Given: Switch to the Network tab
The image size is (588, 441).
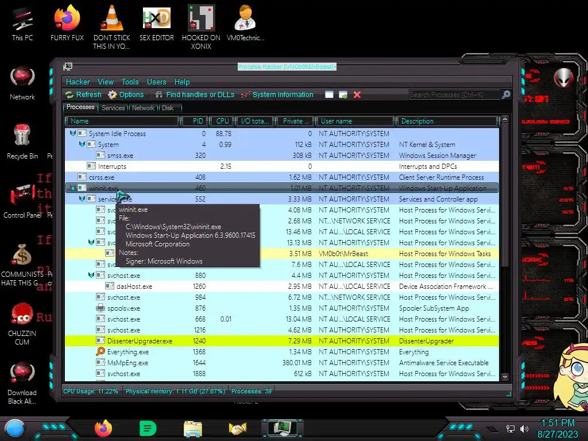Looking at the screenshot, I should click(143, 107).
